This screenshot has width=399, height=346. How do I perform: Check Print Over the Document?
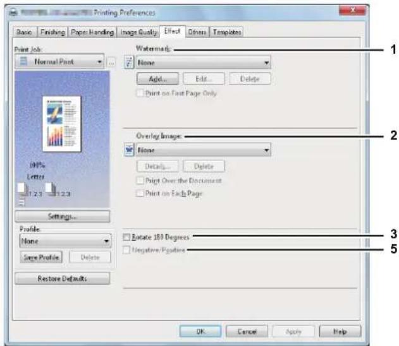click(x=140, y=181)
